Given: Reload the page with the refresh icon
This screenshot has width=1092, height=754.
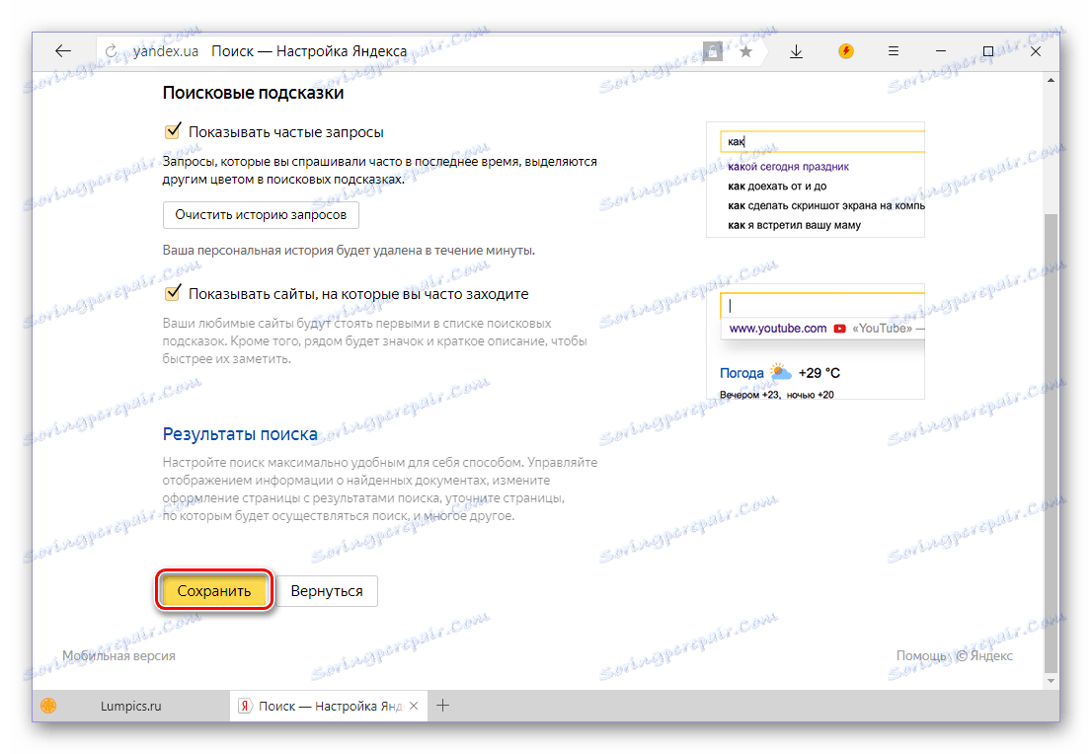Looking at the screenshot, I should click(x=112, y=51).
